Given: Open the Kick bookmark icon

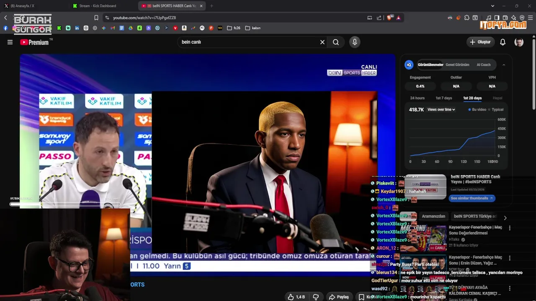Looking at the screenshot, I should click(x=59, y=28).
